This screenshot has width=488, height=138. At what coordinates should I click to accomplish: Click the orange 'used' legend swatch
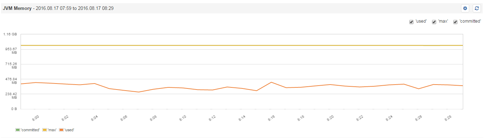61,130
